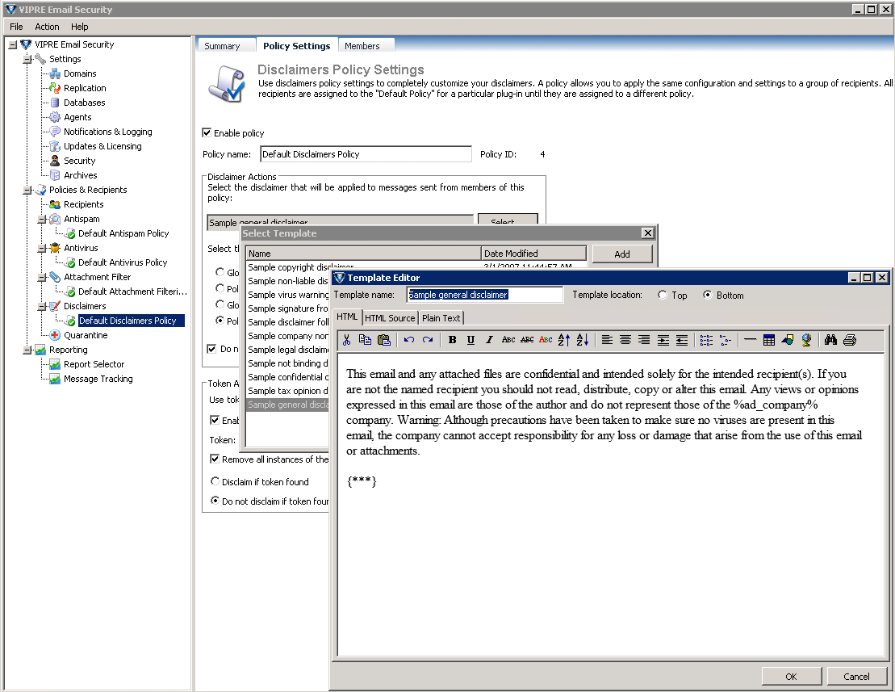Select Do not disclaim if token found
Viewport: 895px width, 692px height.
pos(215,501)
